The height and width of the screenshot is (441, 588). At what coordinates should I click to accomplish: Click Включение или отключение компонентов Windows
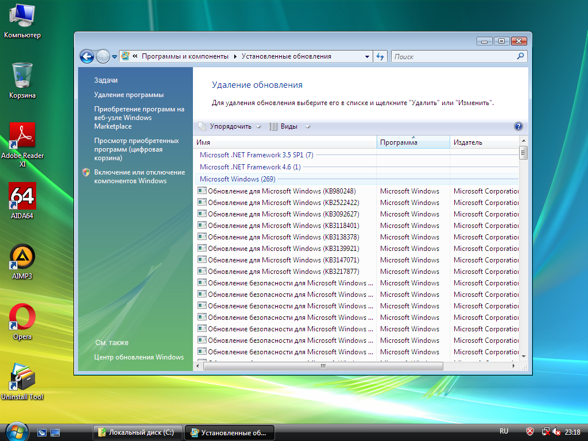[139, 176]
